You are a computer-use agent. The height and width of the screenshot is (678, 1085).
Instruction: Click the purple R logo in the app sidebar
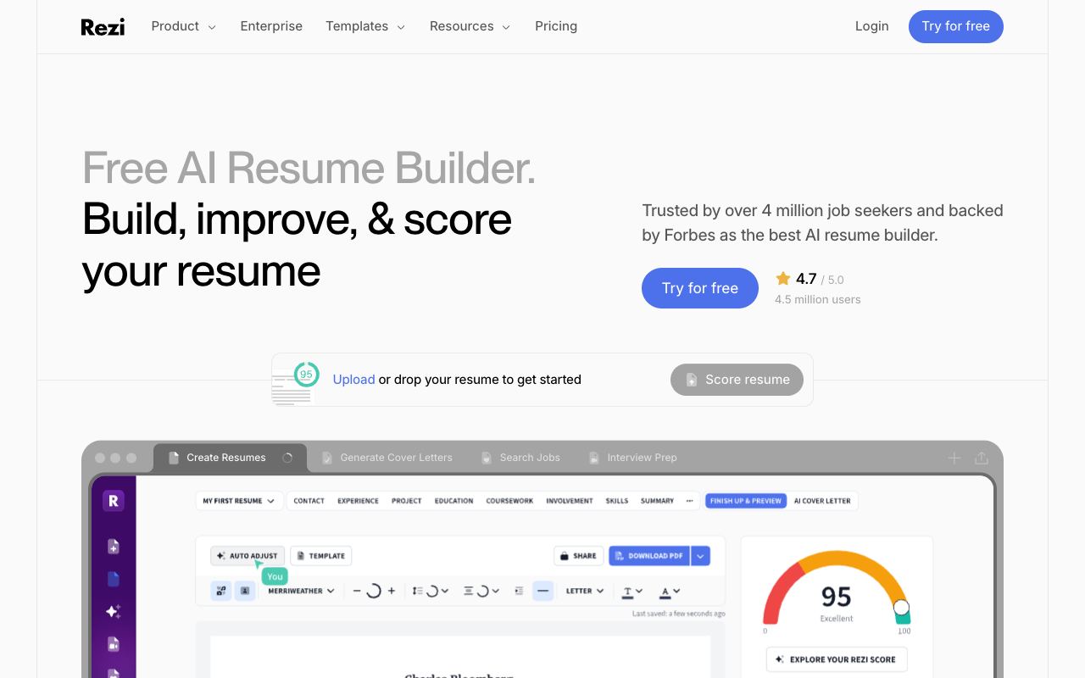click(x=113, y=502)
